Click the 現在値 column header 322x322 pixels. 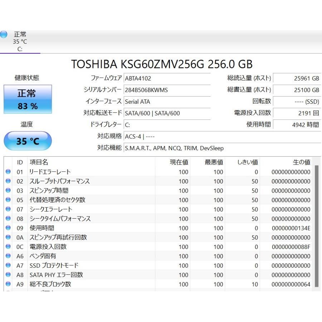click(x=173, y=162)
